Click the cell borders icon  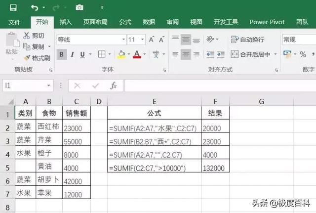[x=102, y=54]
